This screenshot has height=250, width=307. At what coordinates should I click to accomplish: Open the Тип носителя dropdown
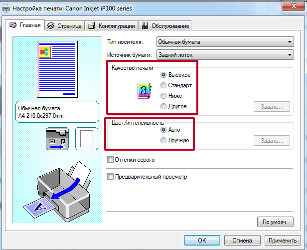point(224,42)
